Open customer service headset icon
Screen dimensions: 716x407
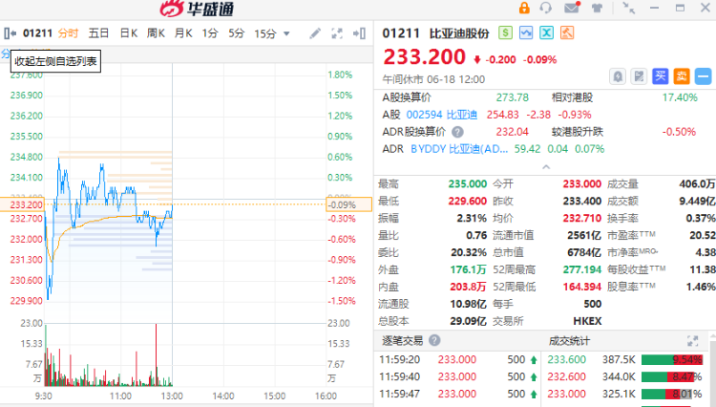(x=546, y=8)
